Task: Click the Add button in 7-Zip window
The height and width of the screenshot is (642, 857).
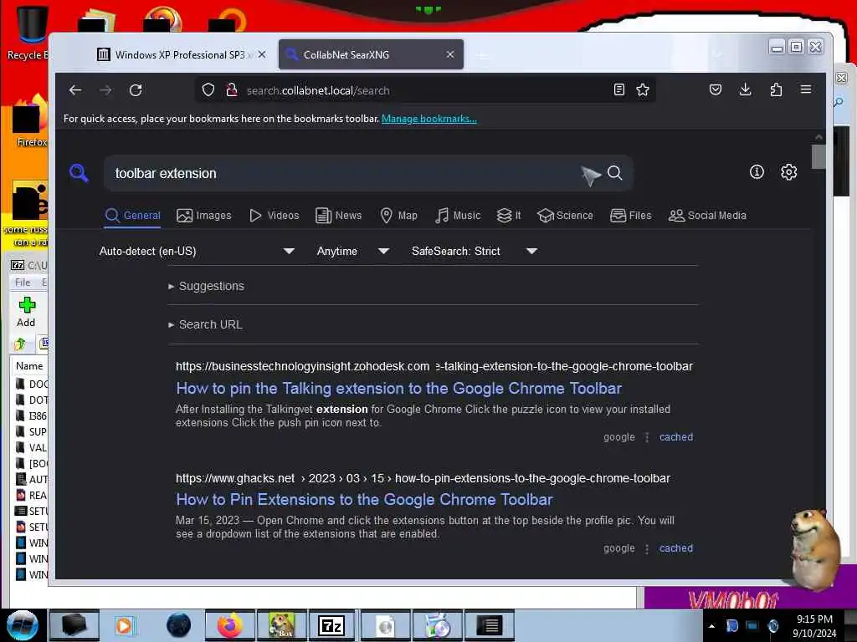Action: (x=26, y=313)
